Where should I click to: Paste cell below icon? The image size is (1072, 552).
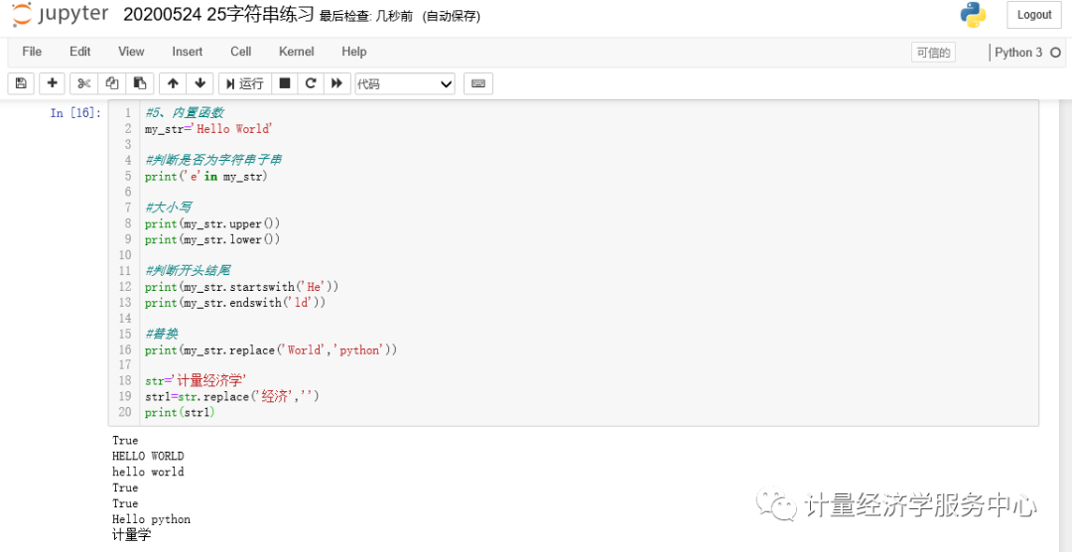(140, 83)
